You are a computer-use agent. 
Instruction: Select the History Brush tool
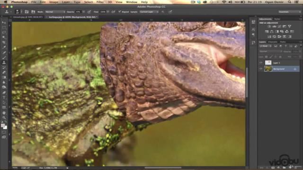(4, 68)
